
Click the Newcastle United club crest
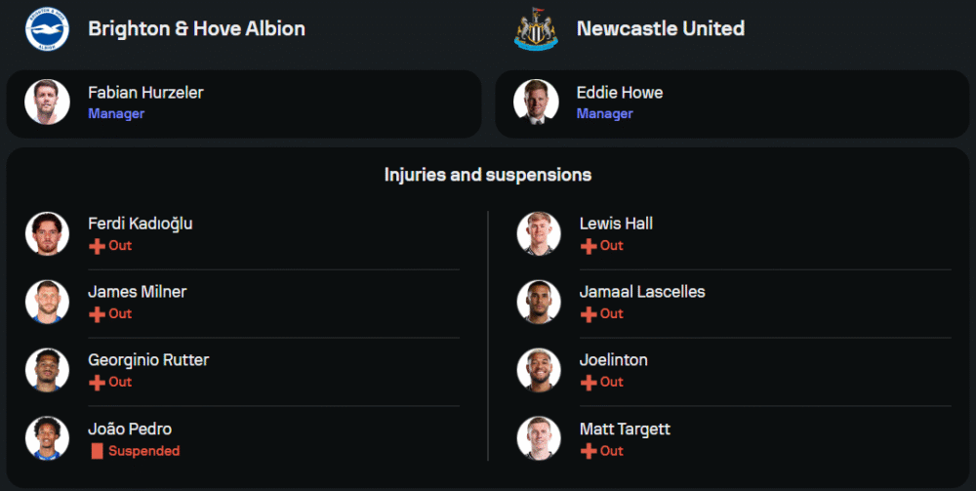pos(536,28)
